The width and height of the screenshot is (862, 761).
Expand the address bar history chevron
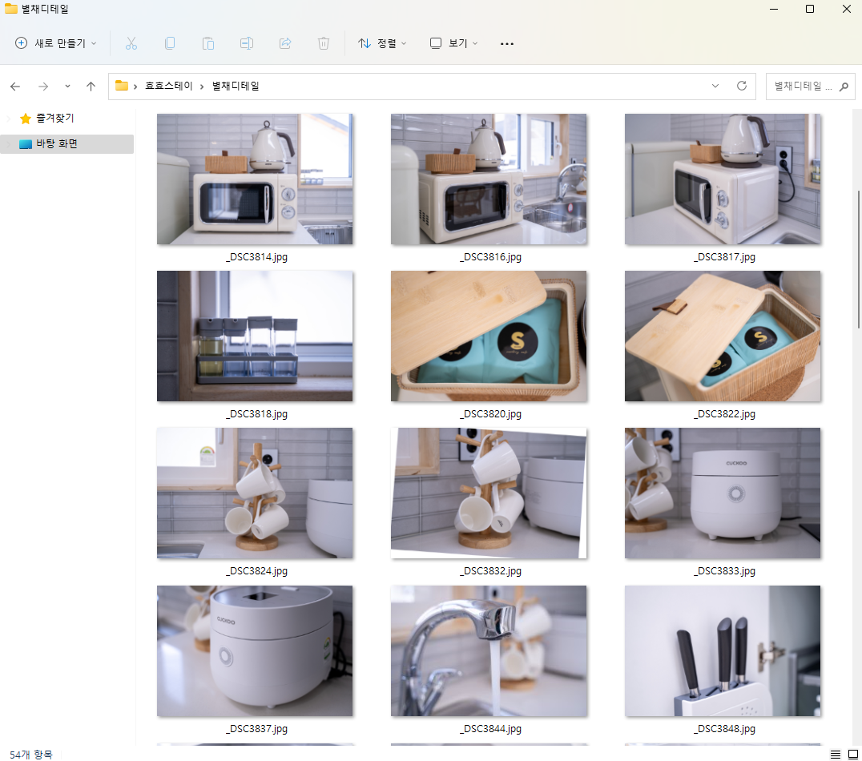click(715, 86)
